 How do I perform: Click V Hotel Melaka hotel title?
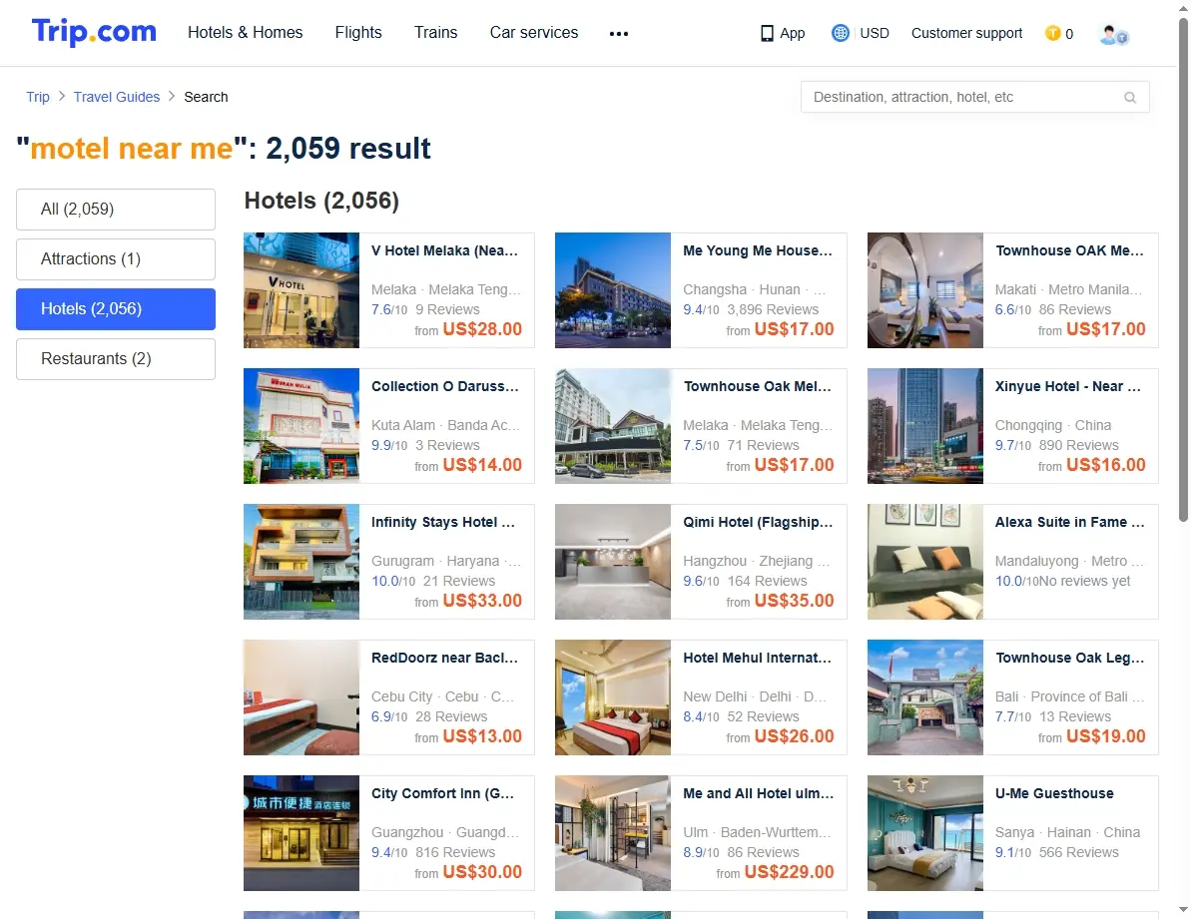[445, 251]
